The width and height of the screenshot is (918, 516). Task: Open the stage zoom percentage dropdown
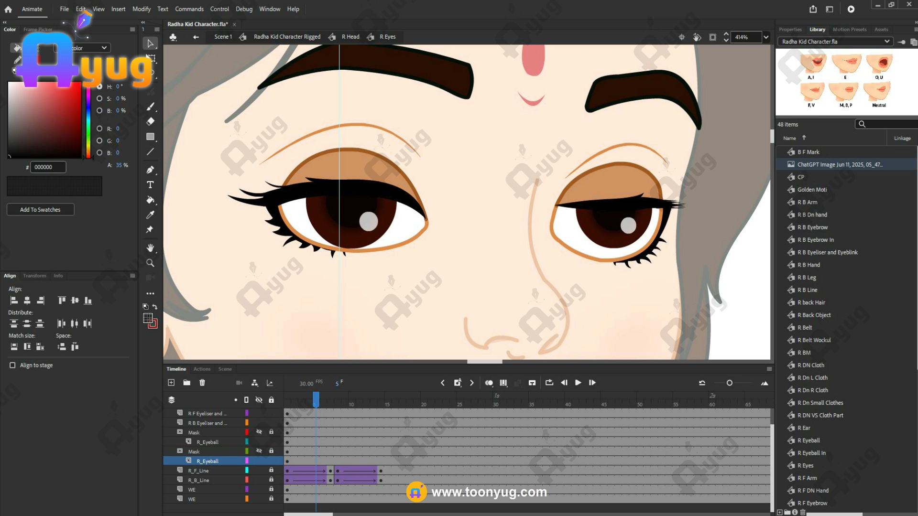pyautogui.click(x=766, y=37)
